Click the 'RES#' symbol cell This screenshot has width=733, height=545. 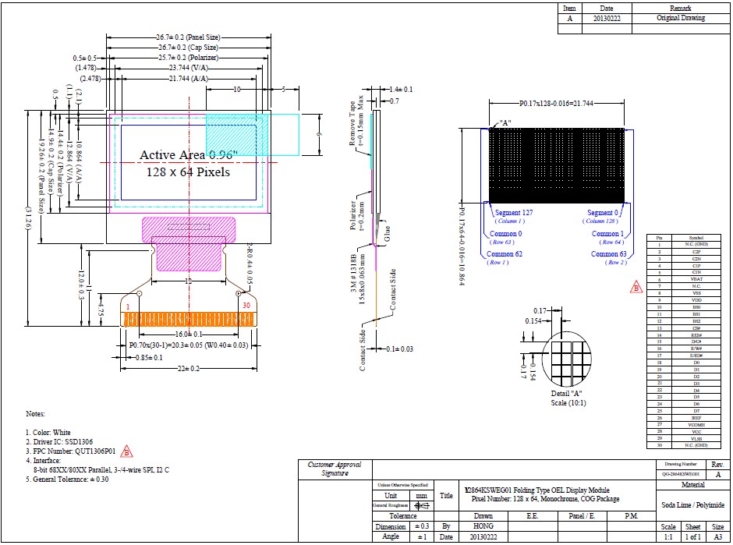[x=696, y=334]
